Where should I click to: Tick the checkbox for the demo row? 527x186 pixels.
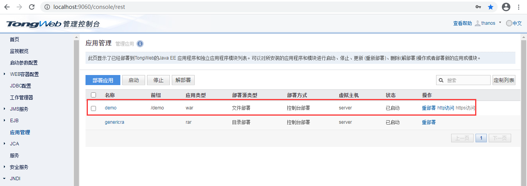pos(93,108)
